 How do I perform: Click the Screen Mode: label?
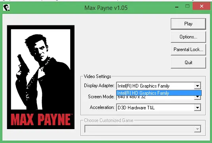pos(101,97)
